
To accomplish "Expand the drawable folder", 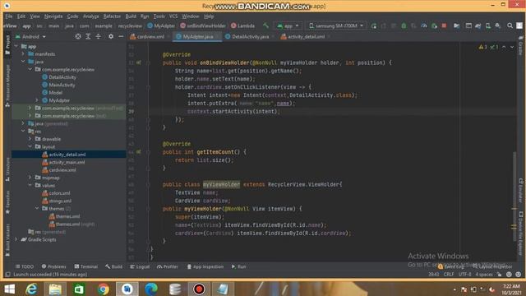I will tap(30, 139).
